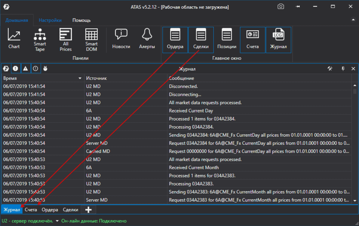Switch to the Настройки ribbon tab

pyautogui.click(x=50, y=20)
